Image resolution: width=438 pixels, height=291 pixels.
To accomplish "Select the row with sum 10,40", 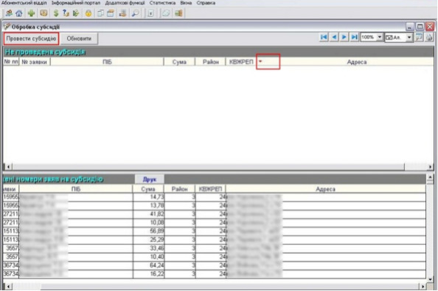I will [x=215, y=256].
